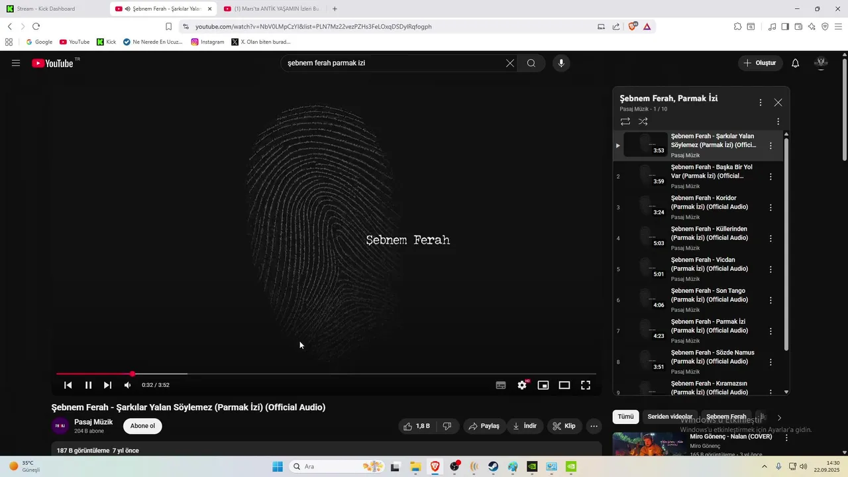This screenshot has width=848, height=477.
Task: Toggle playlist loop
Action: click(625, 122)
